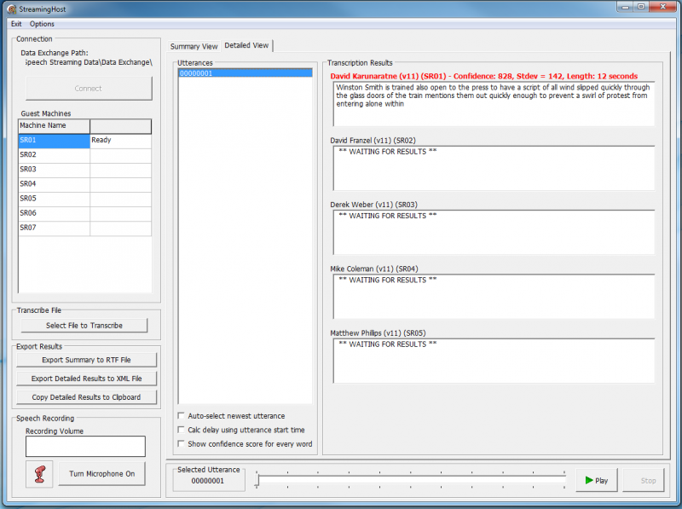Screen dimensions: 682x509
Task: Click the red David Karunaratne confidence header
Action: (483, 76)
